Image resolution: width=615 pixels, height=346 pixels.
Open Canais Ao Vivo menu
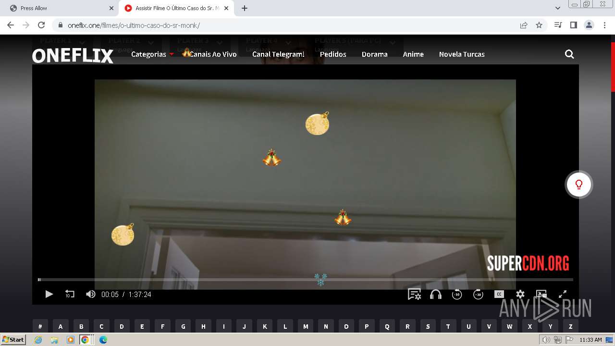(213, 54)
